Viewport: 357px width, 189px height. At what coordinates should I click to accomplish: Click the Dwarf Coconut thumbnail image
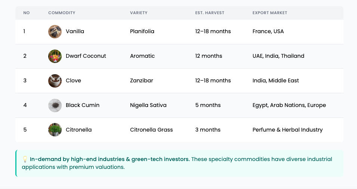(x=55, y=56)
